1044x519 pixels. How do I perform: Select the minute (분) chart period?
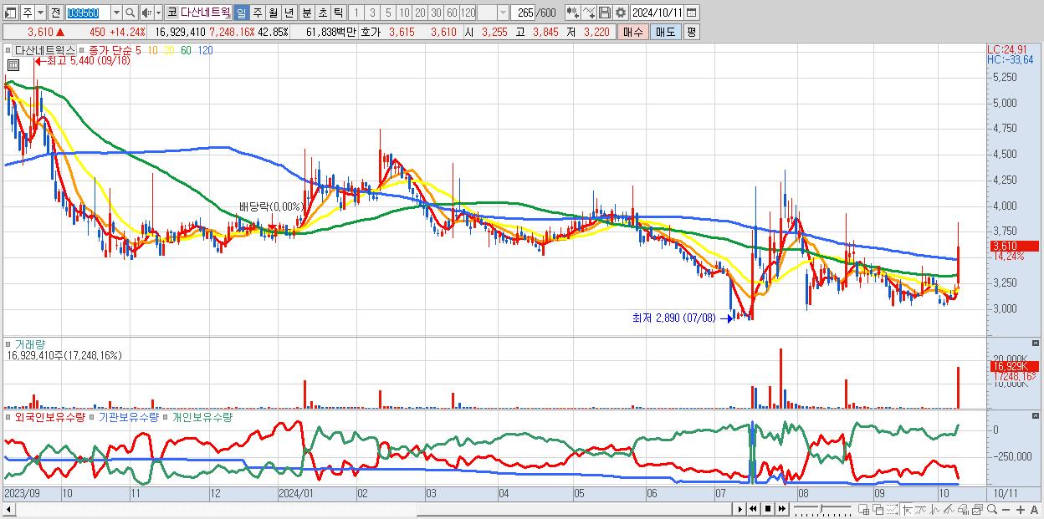[306, 13]
